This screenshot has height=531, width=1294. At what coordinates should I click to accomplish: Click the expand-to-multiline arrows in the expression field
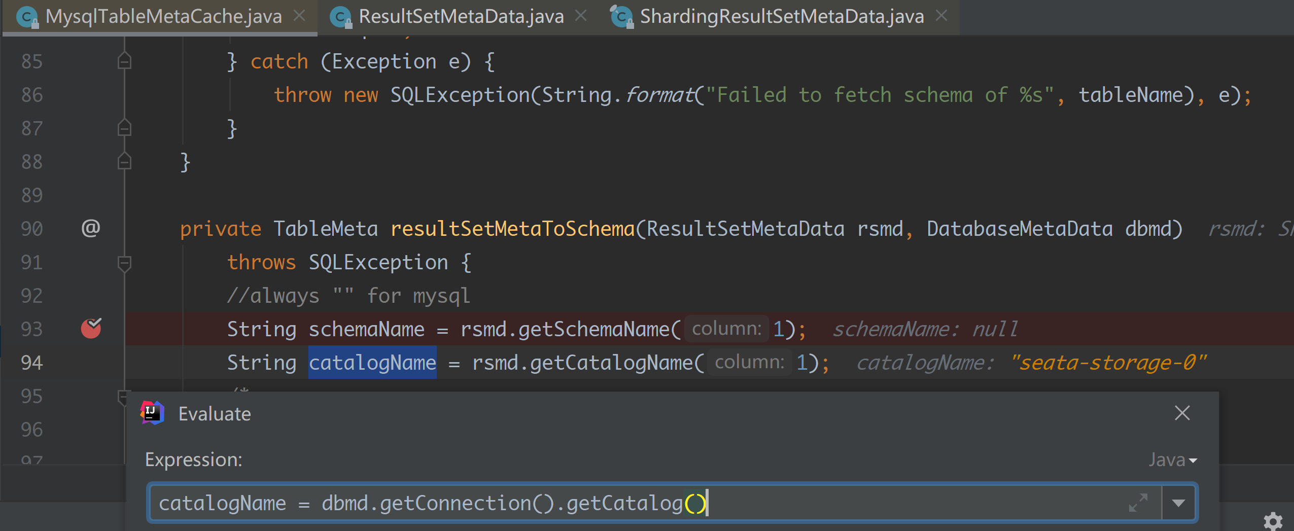click(x=1139, y=503)
